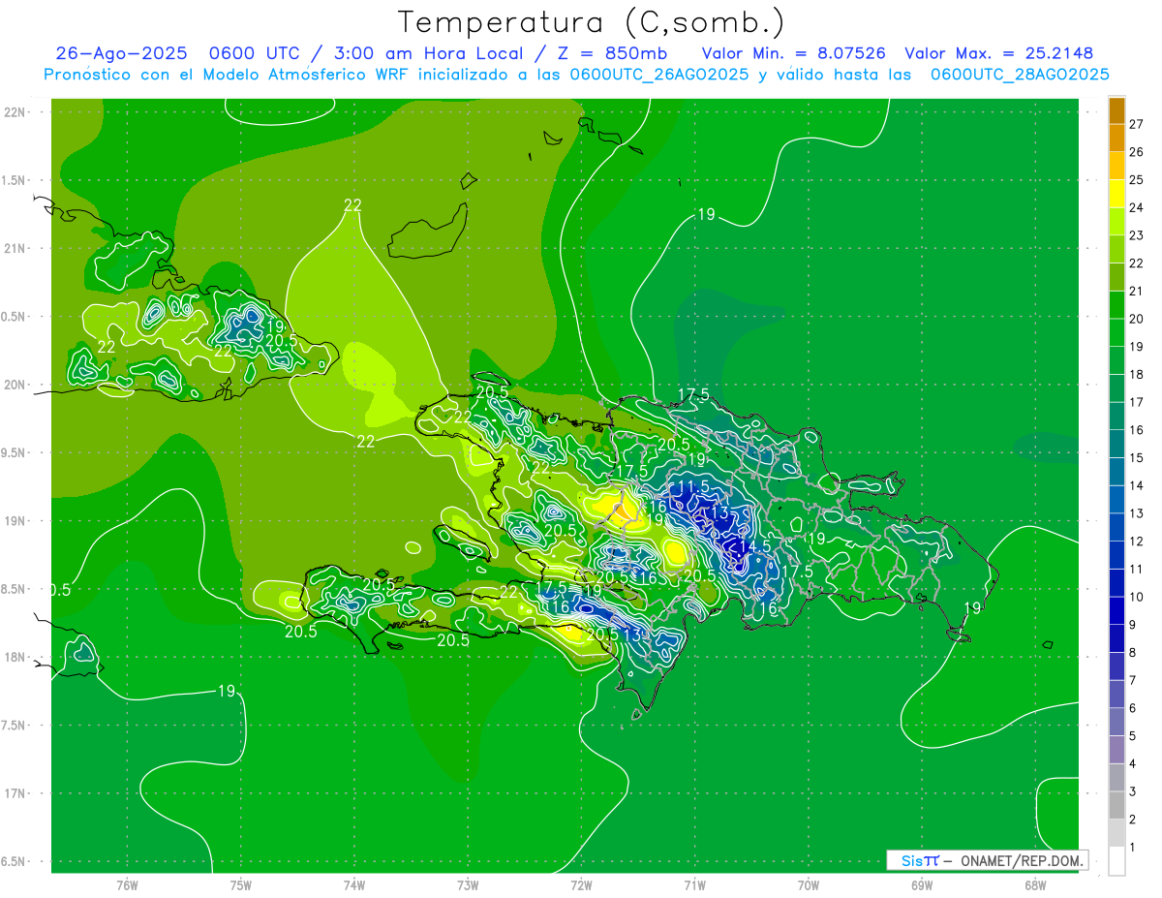Click the '11.5' contour label on map

[x=693, y=486]
